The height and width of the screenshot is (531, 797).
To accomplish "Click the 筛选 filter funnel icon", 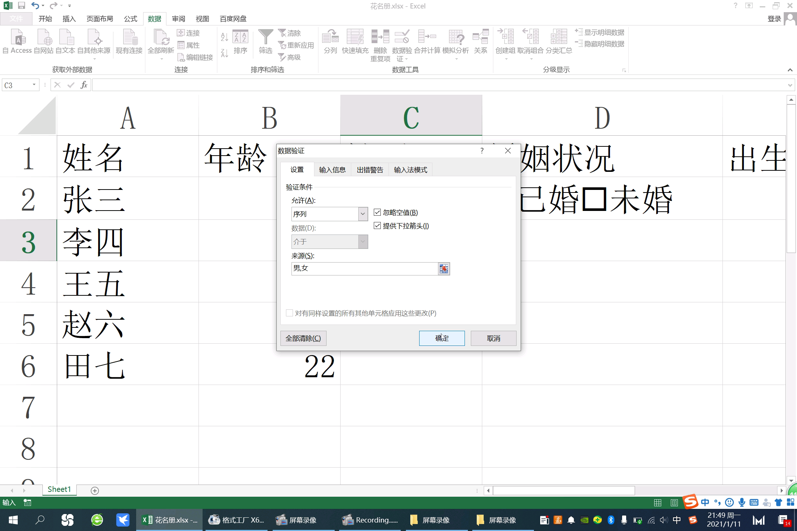I will coord(265,37).
